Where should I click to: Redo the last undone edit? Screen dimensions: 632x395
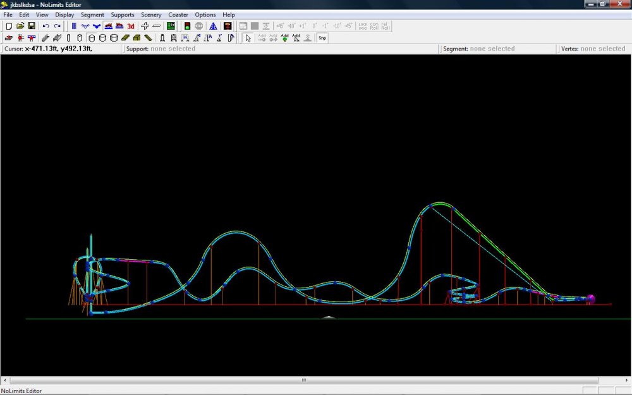tap(57, 26)
